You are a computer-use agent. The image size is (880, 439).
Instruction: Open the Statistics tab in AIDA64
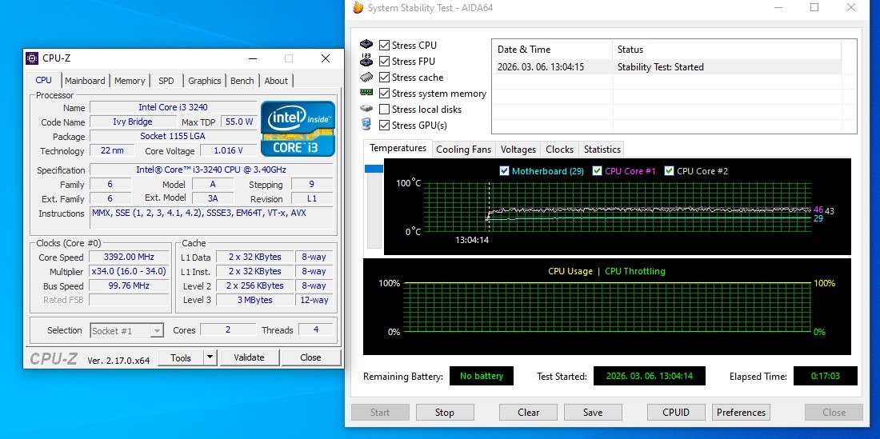[x=602, y=150]
